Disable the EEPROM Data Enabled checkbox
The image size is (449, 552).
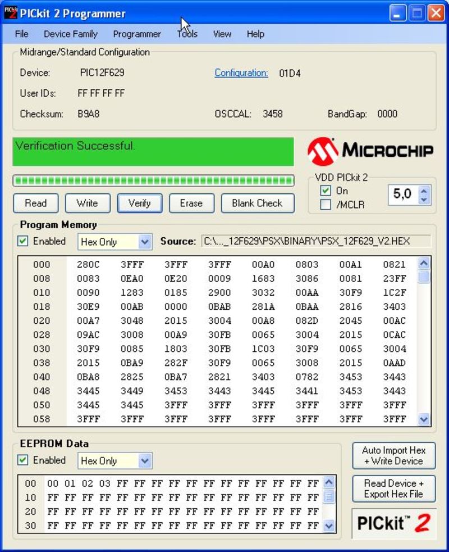(23, 460)
